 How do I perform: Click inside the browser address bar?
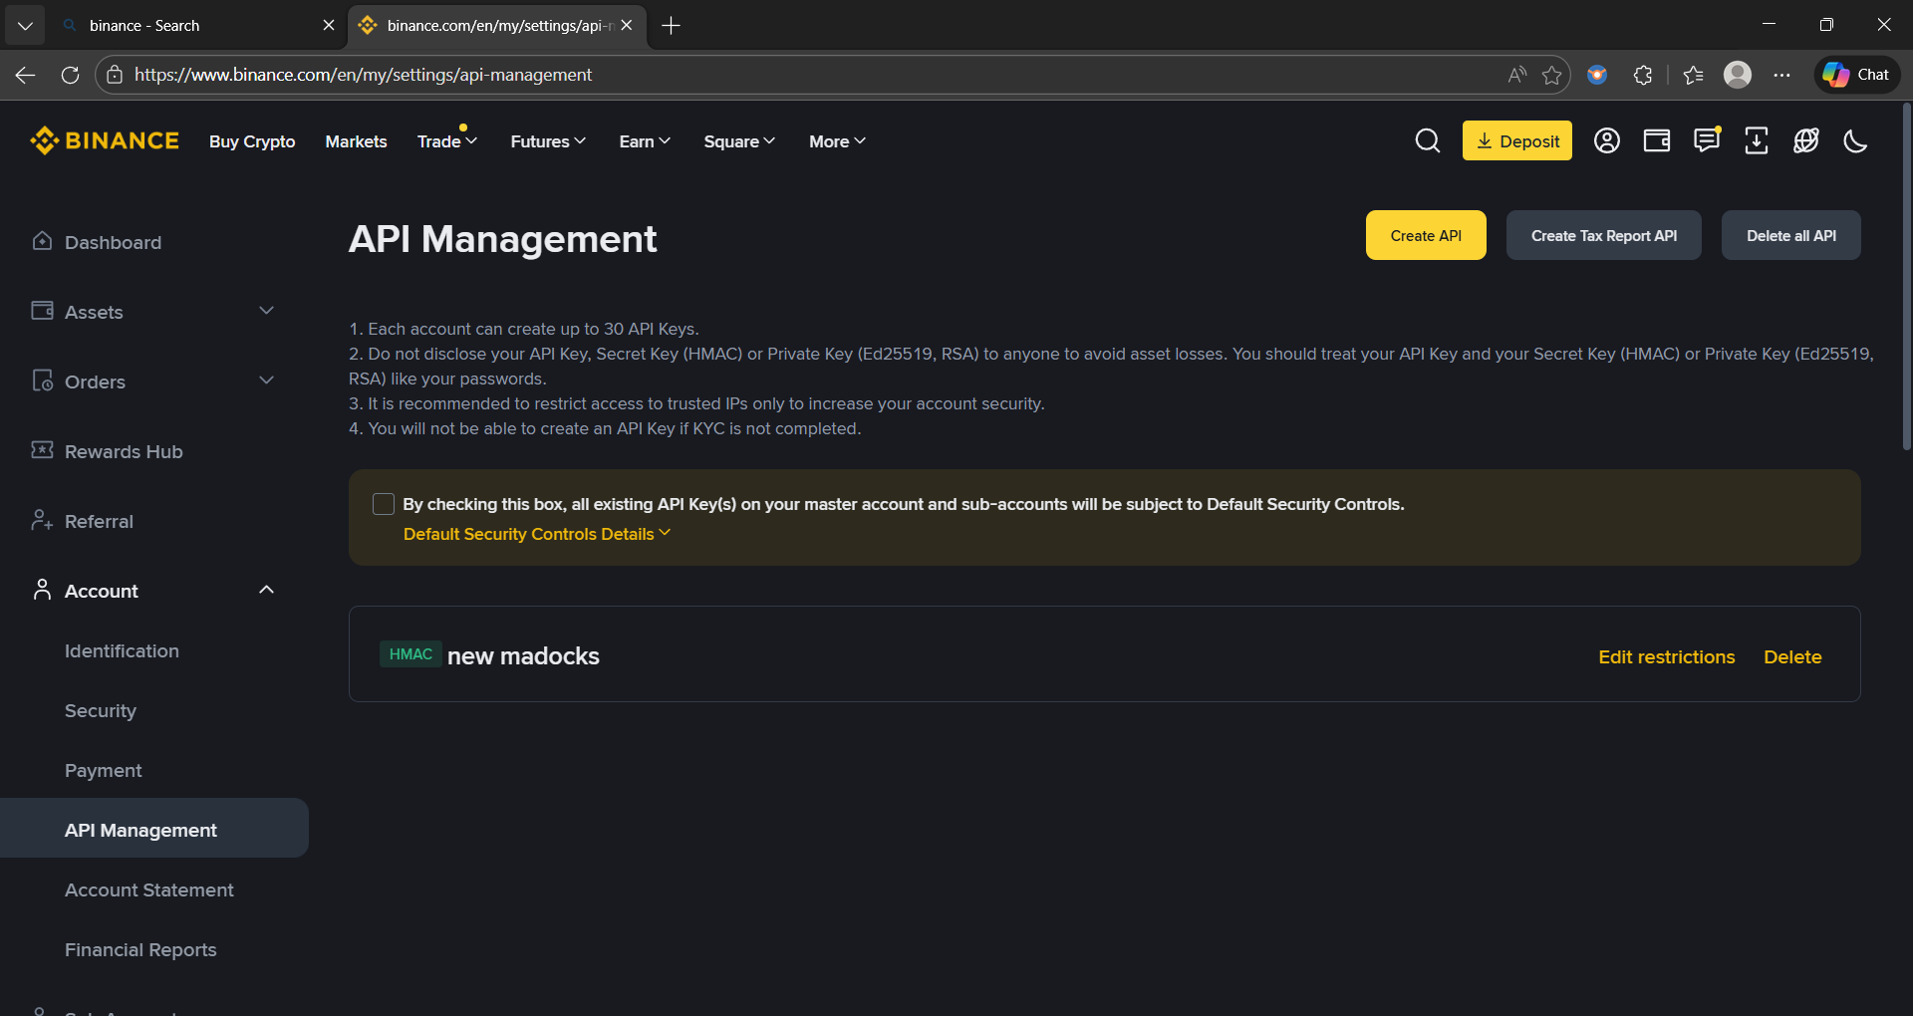697,74
